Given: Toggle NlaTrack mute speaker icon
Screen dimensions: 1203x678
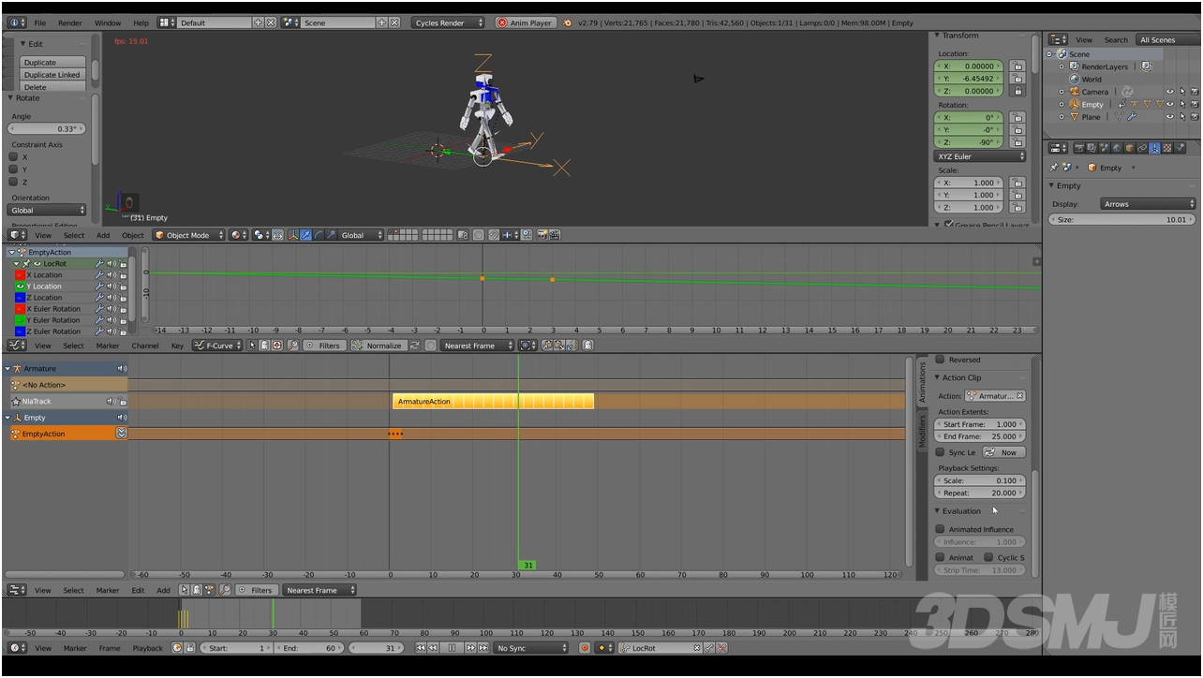Looking at the screenshot, I should pyautogui.click(x=111, y=401).
